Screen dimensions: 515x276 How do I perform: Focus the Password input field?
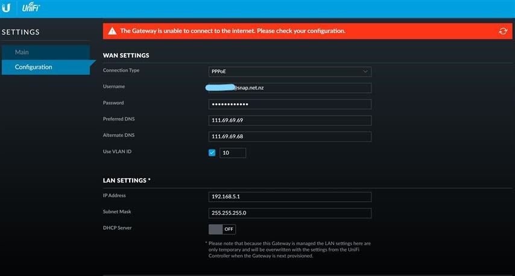point(289,104)
